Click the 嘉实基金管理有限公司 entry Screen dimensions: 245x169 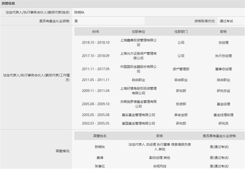coord(139,115)
